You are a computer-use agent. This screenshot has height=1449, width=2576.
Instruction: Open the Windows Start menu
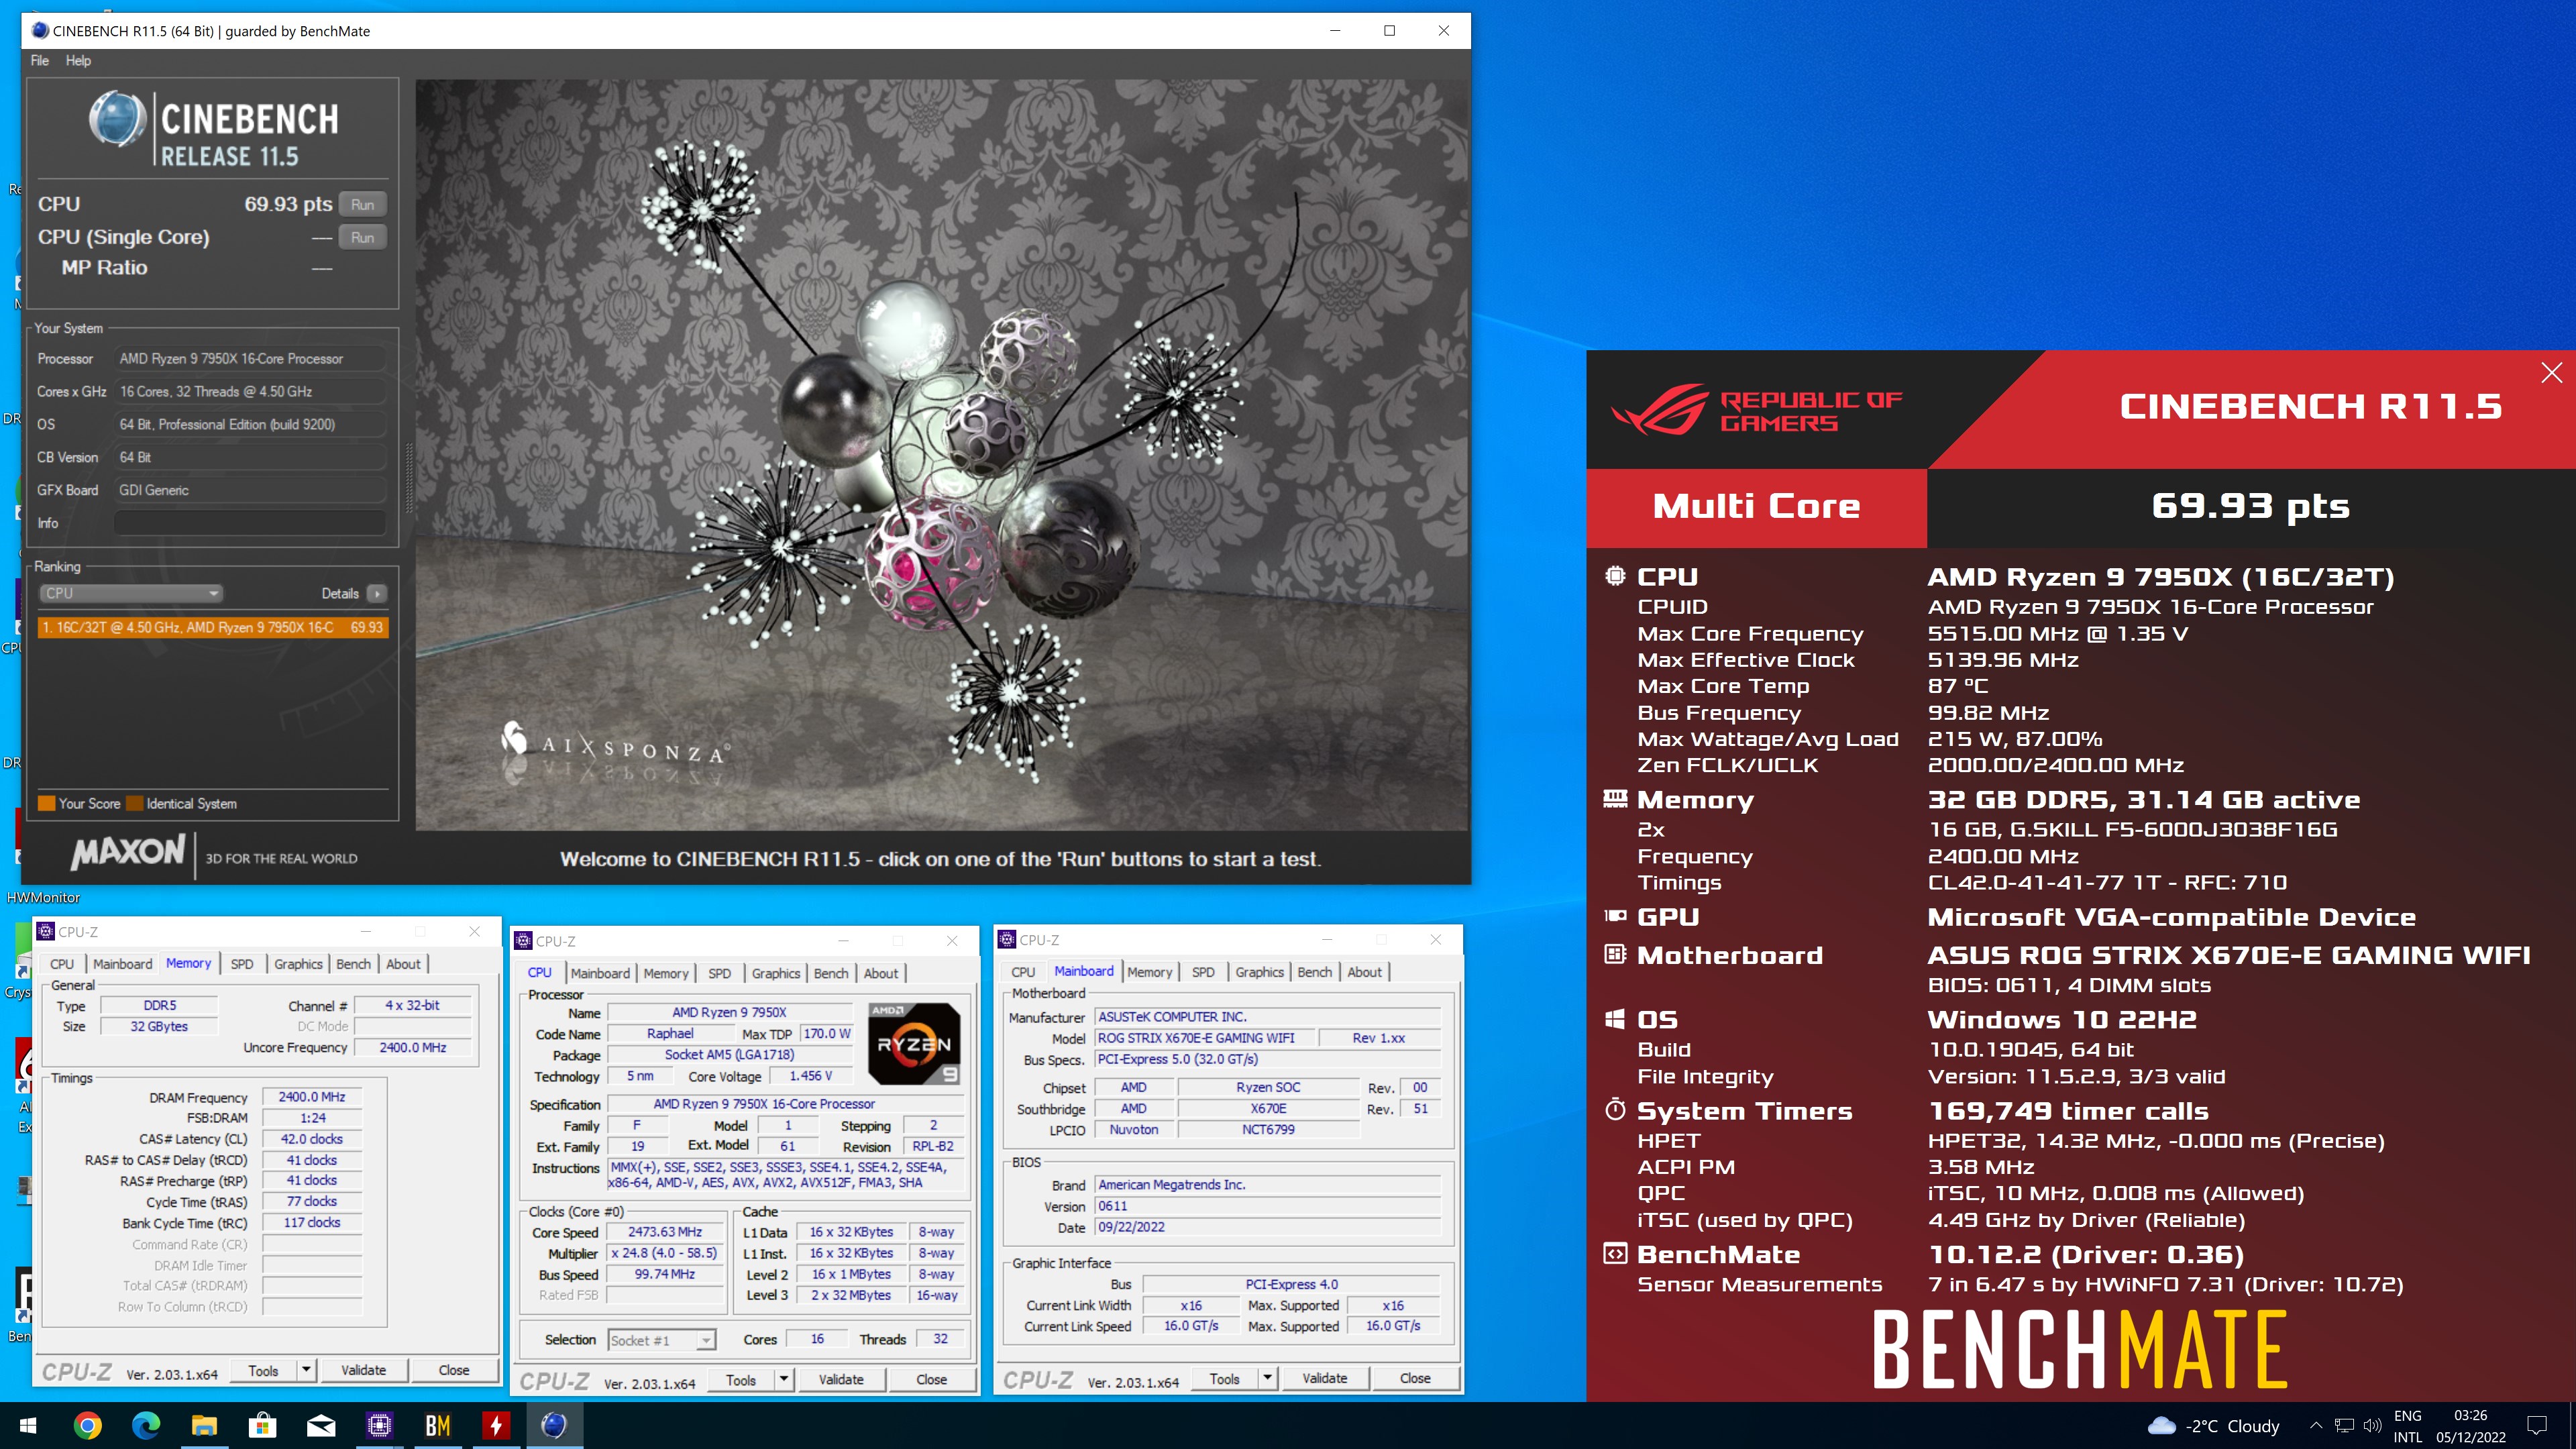(28, 1425)
